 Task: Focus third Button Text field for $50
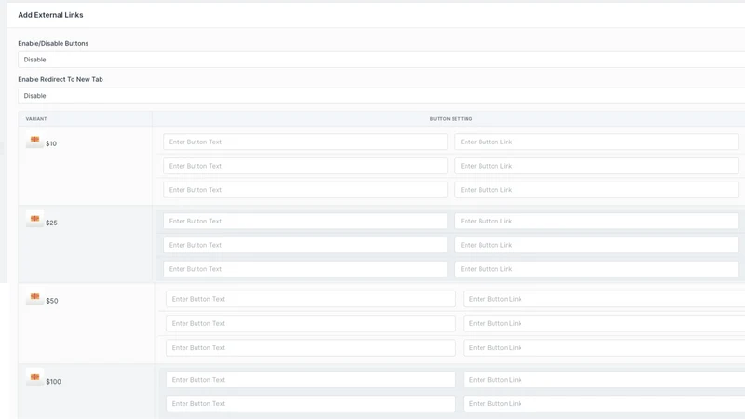coord(311,347)
